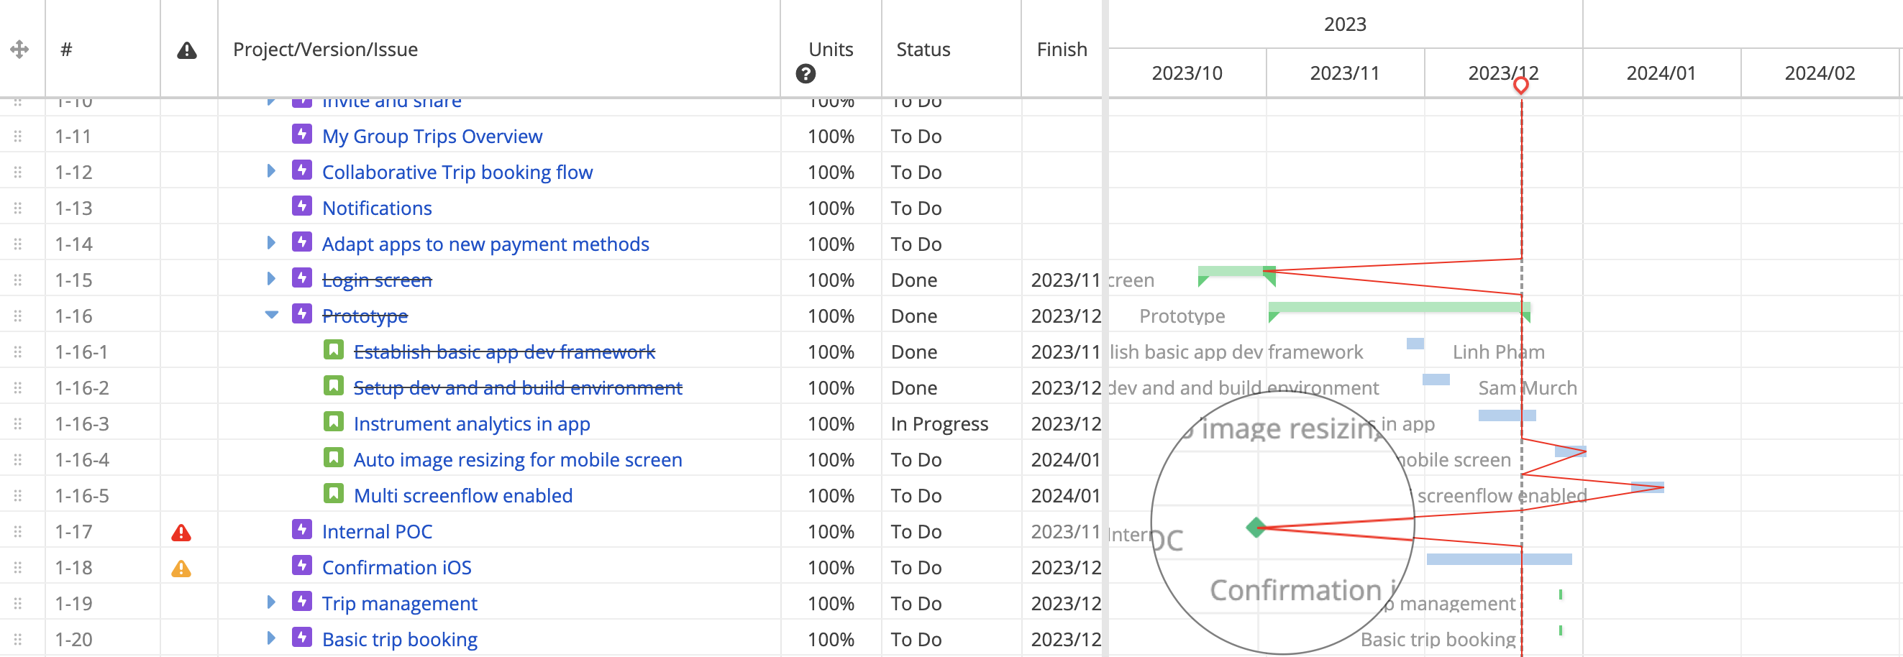This screenshot has height=657, width=1903.
Task: Click the purple issue icon beside Prototype
Action: [x=303, y=316]
